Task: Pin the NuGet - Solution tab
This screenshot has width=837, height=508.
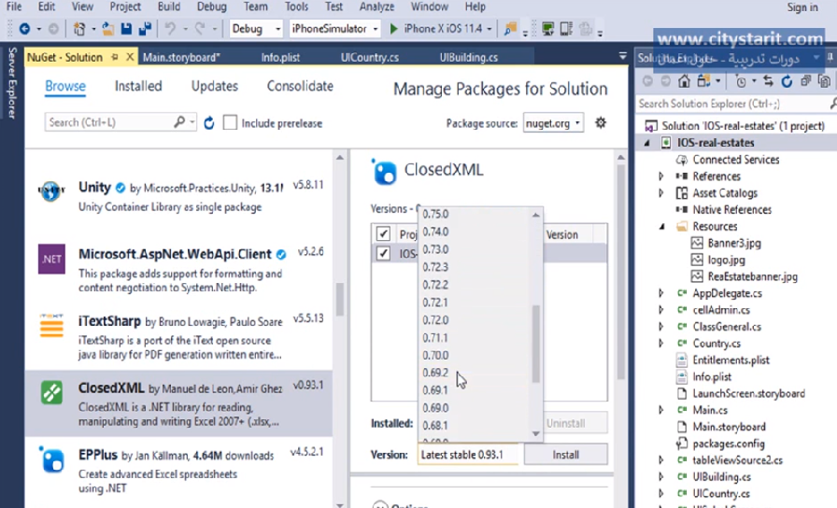Action: point(114,57)
